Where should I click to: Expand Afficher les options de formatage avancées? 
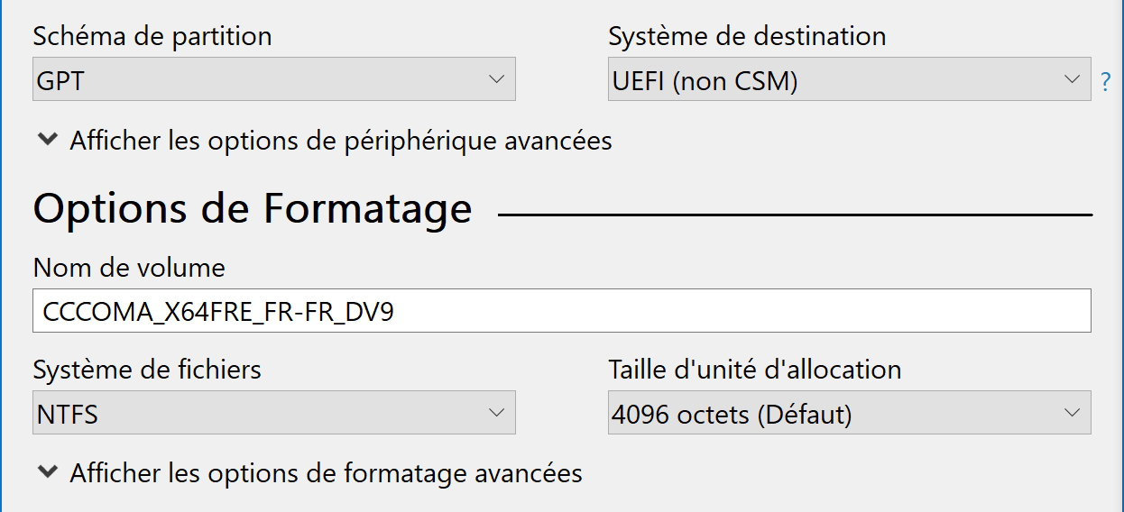(310, 472)
